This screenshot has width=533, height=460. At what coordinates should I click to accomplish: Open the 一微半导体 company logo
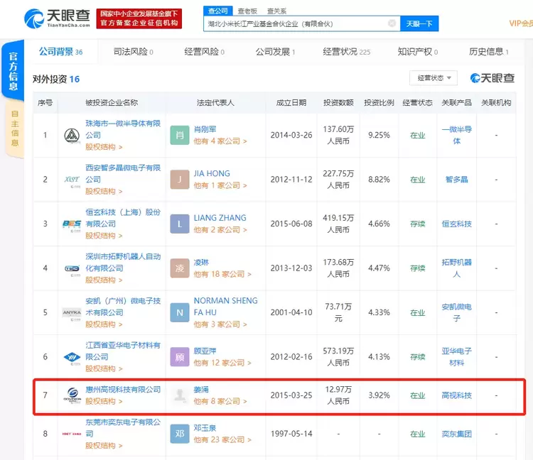click(x=72, y=136)
